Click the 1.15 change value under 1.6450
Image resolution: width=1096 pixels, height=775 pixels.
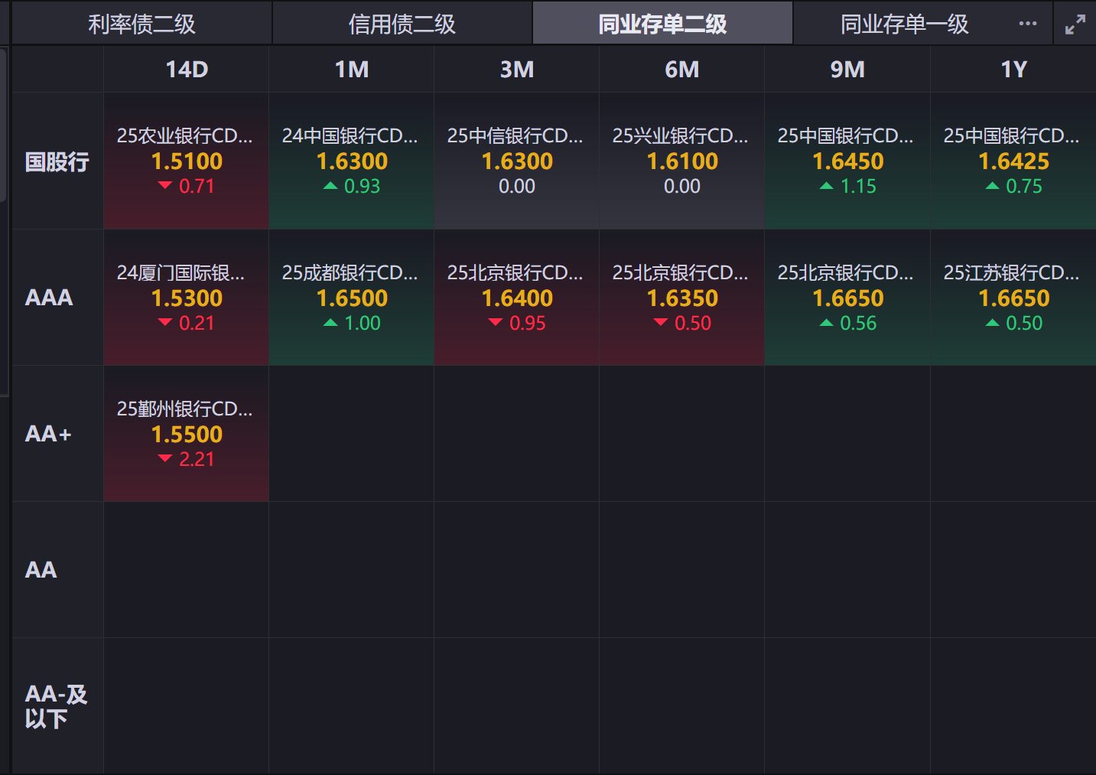pos(858,186)
